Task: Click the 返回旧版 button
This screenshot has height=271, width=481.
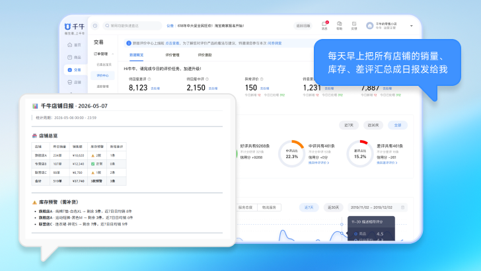Action: (x=303, y=26)
